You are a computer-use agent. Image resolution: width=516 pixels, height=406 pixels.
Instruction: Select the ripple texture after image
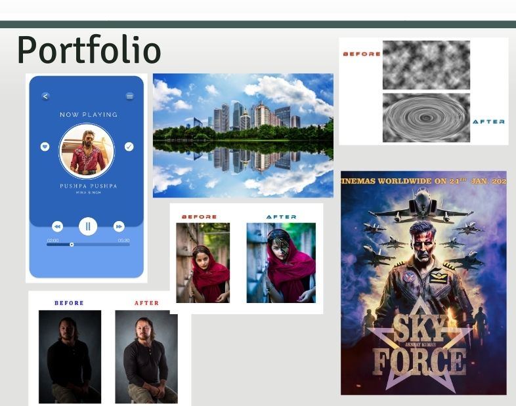click(x=426, y=117)
